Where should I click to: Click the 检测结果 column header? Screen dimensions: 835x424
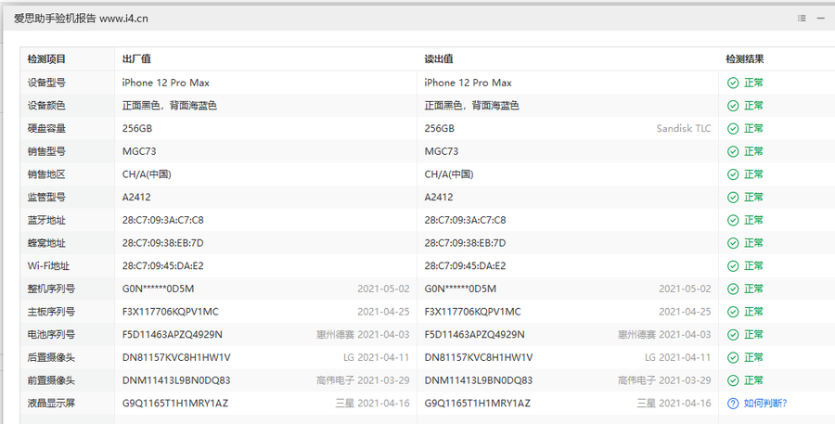point(744,59)
